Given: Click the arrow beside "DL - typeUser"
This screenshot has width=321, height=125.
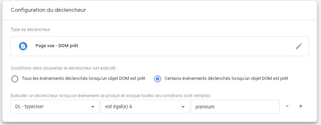Looking at the screenshot, I should click(x=92, y=107).
